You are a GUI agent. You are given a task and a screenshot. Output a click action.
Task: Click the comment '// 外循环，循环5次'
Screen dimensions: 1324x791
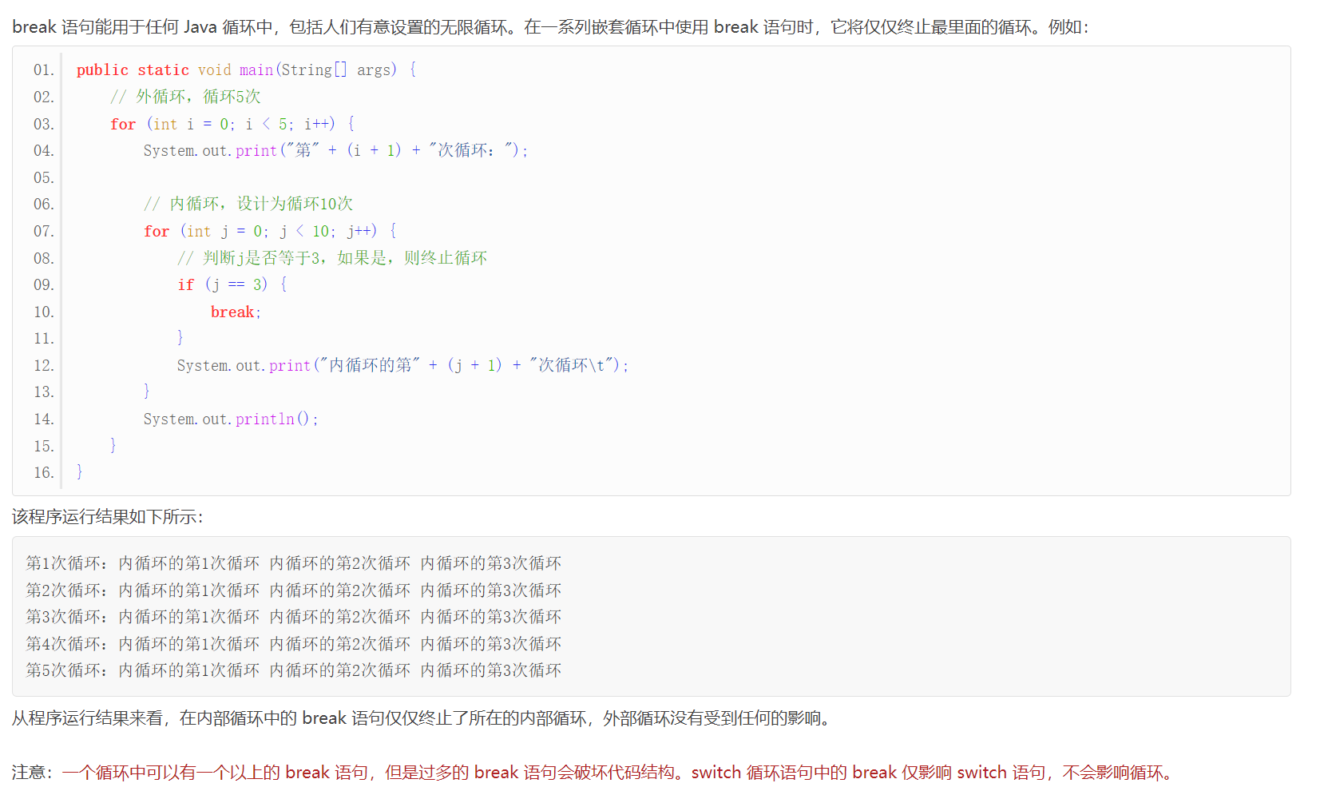pyautogui.click(x=185, y=97)
